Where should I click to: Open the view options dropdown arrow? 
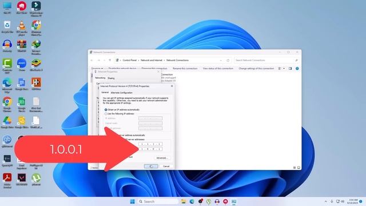click(x=284, y=69)
